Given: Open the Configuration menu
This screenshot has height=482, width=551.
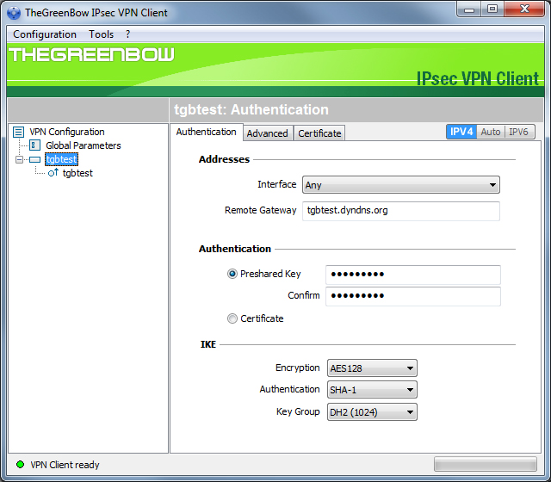Looking at the screenshot, I should coord(45,34).
